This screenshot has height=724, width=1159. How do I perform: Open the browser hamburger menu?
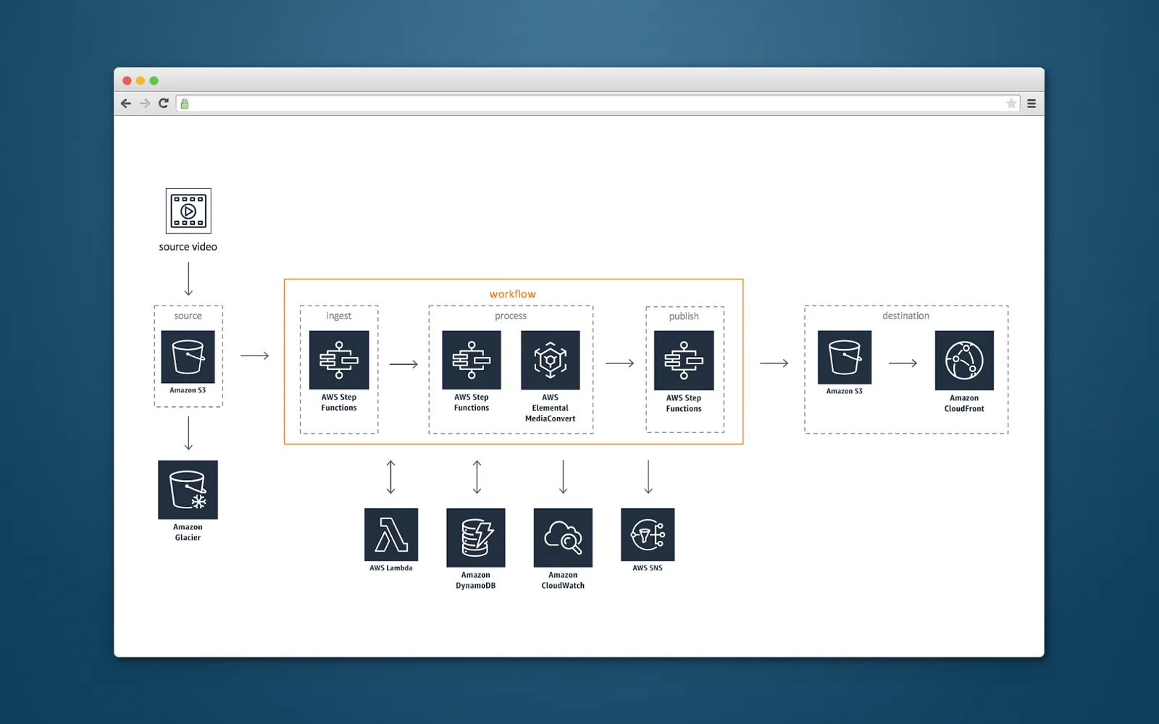coord(1032,104)
